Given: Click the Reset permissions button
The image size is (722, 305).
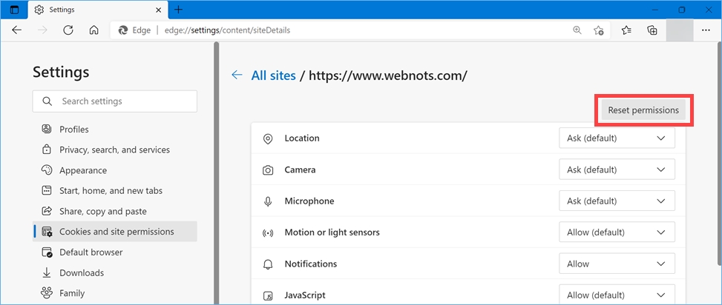Looking at the screenshot, I should tap(643, 110).
